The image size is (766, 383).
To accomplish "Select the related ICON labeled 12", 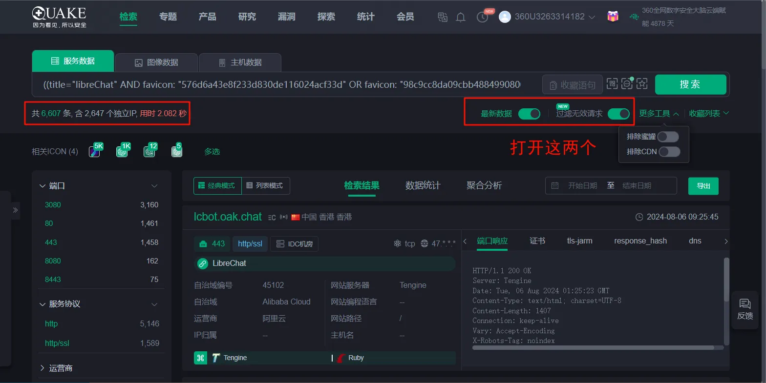I will [x=150, y=151].
